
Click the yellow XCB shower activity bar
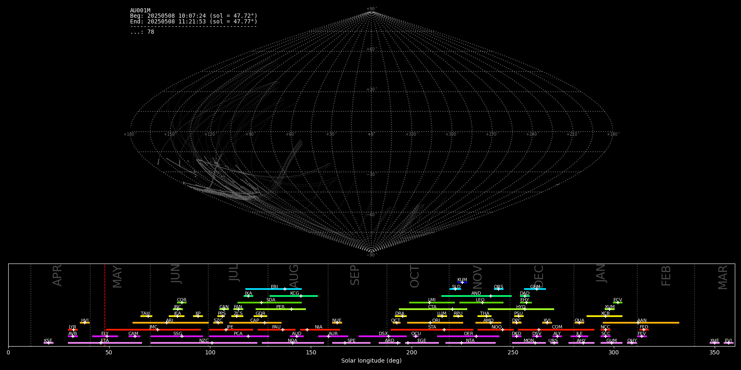point(604,316)
